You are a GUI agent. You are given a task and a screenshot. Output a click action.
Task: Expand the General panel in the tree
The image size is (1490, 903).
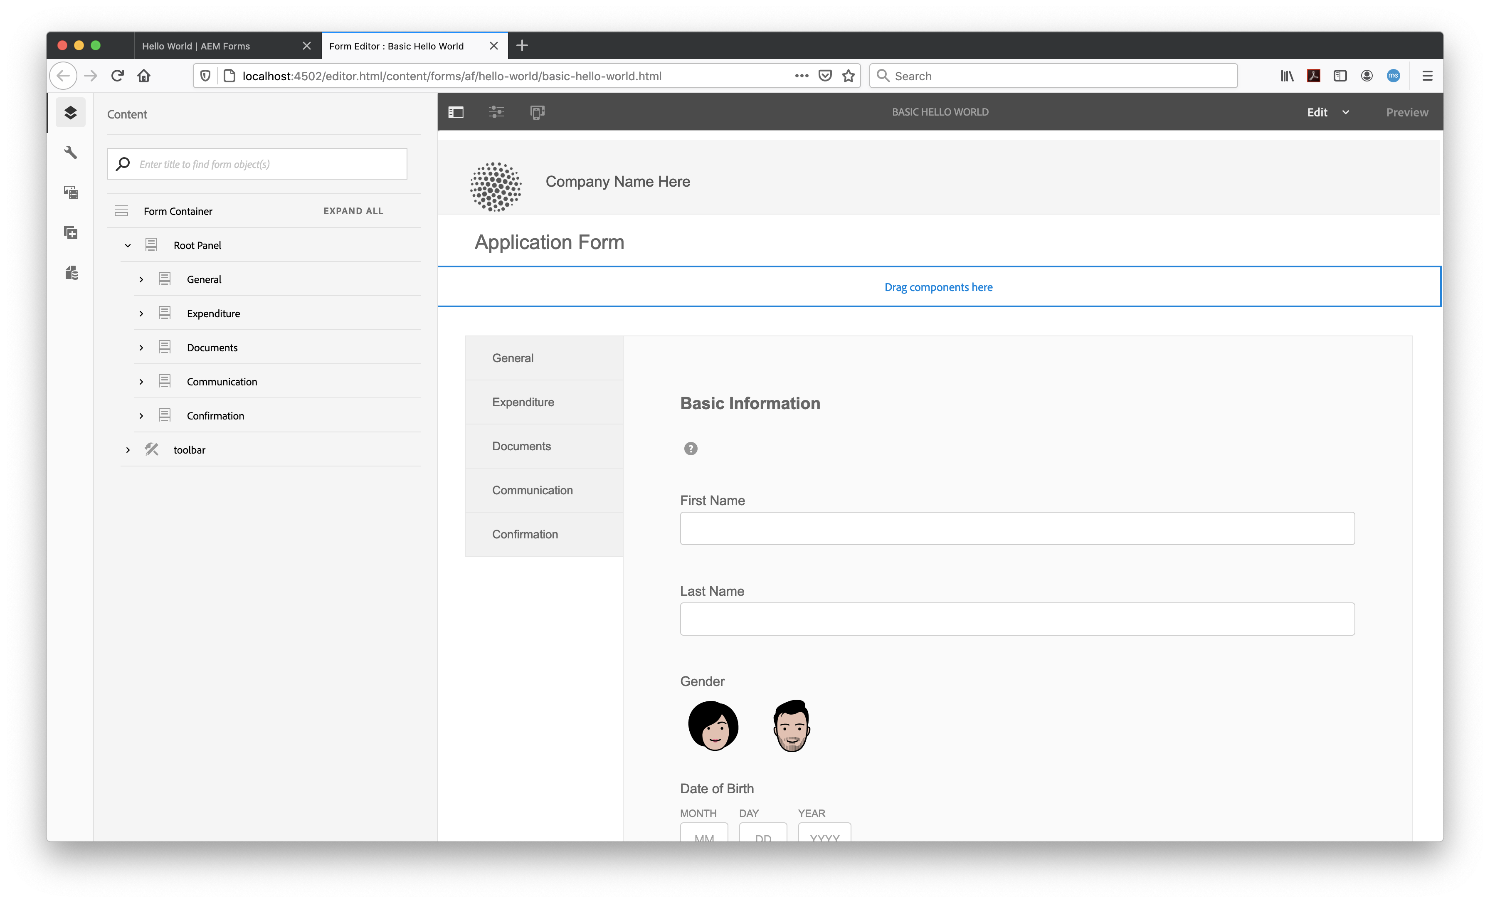[141, 279]
